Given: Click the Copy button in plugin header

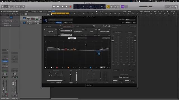Looking at the screenshot, I should click(65, 22).
